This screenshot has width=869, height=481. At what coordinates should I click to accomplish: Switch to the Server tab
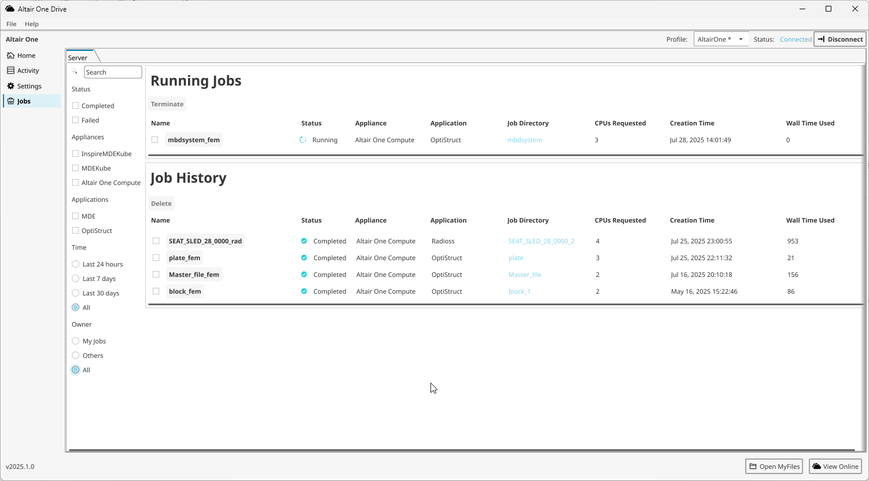click(x=78, y=57)
